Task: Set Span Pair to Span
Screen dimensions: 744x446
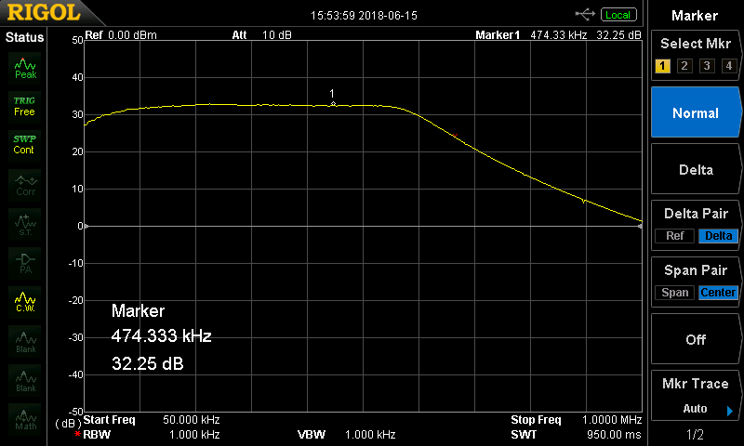Action: tap(675, 293)
